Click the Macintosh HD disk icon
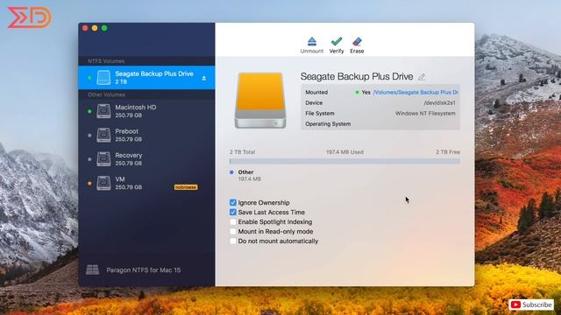 [103, 111]
